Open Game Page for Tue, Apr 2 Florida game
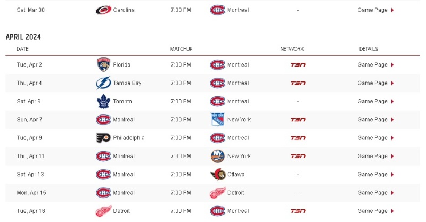The image size is (426, 222). 375,64
